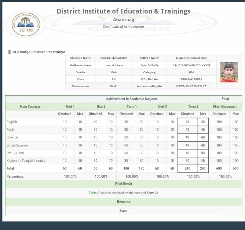The height and width of the screenshot is (230, 245).
Task: Select the roll number 78018/4188071
Action: (x=191, y=79)
